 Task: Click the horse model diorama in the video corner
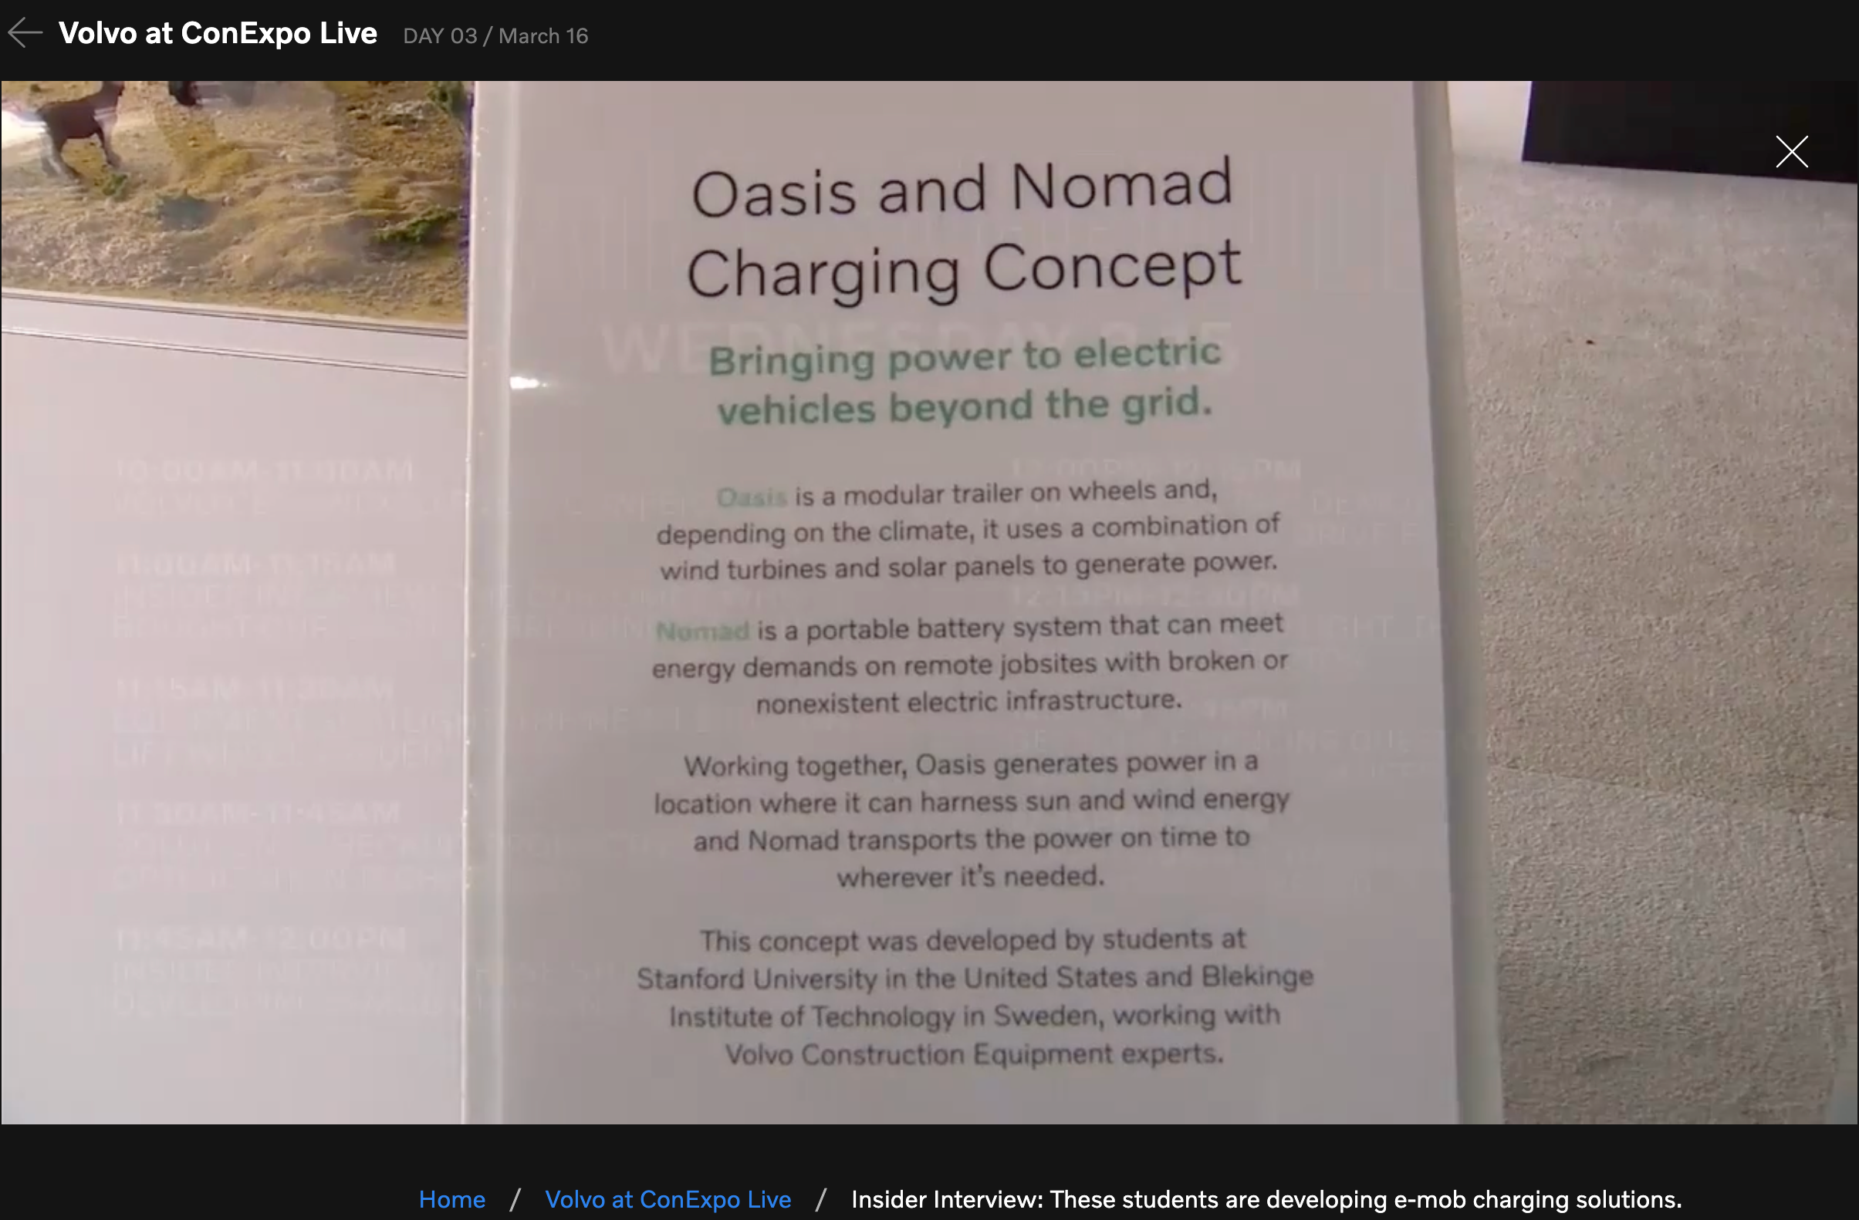point(235,195)
